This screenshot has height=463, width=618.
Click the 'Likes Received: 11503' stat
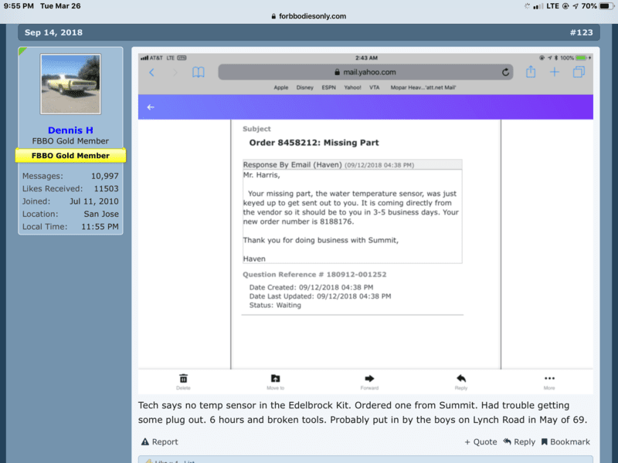70,188
